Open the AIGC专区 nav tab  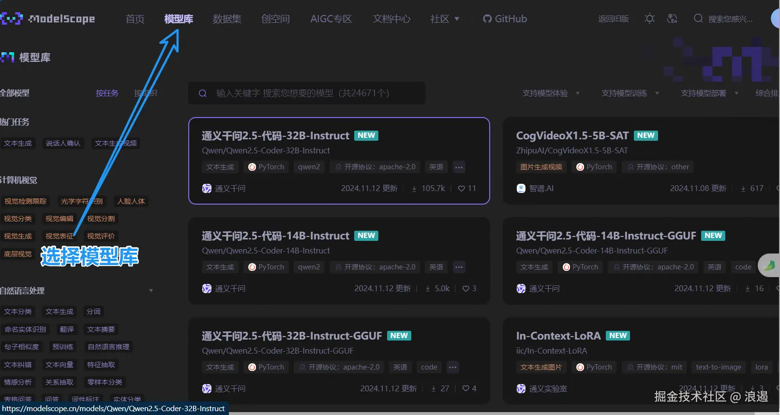tap(331, 19)
